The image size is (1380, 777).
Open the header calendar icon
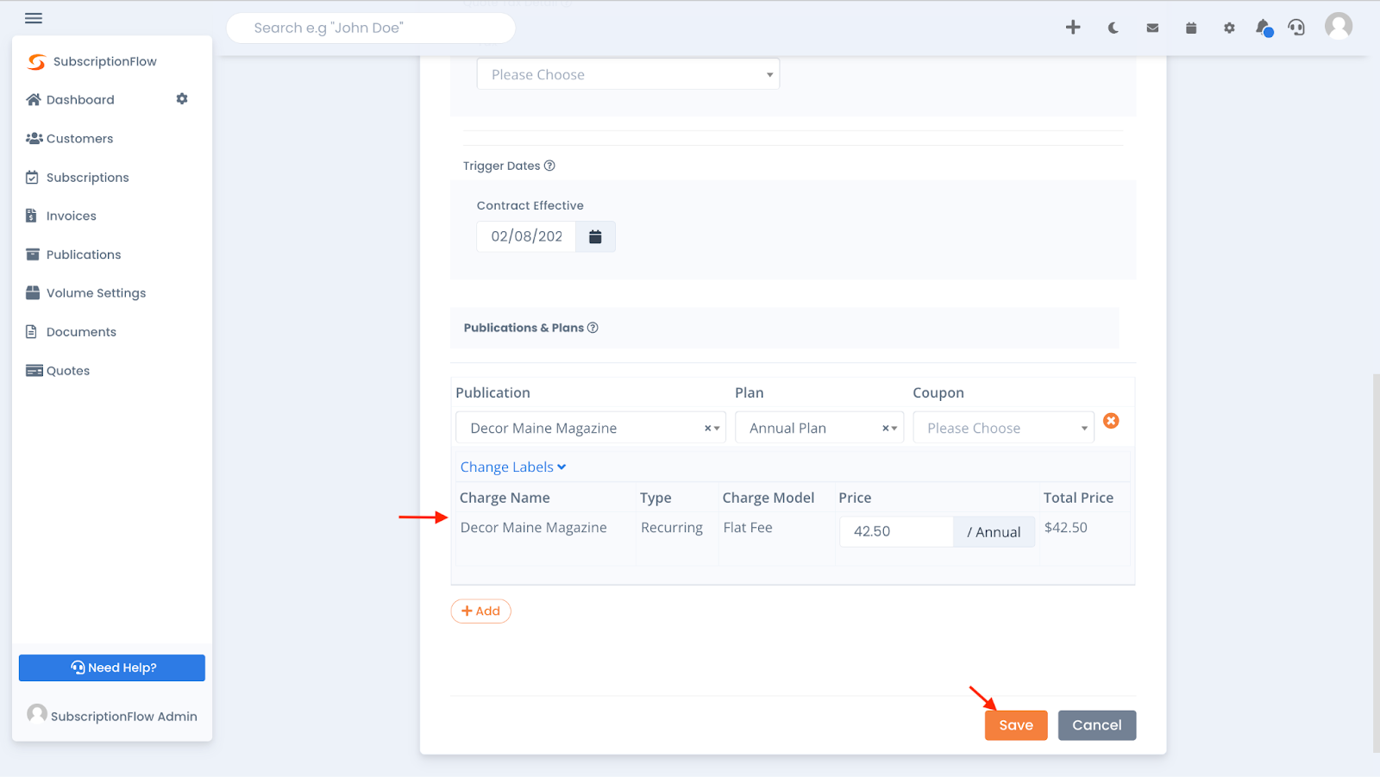pyautogui.click(x=1191, y=28)
